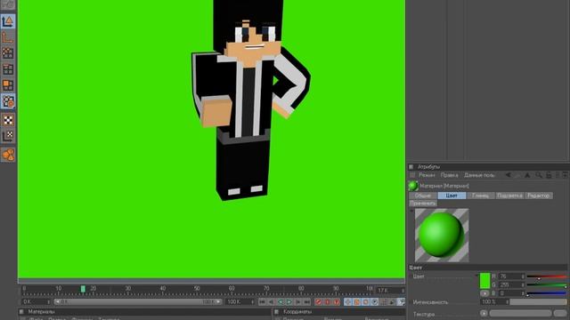Switch to the Цвет tab
The height and width of the screenshot is (320, 570).
coord(452,196)
